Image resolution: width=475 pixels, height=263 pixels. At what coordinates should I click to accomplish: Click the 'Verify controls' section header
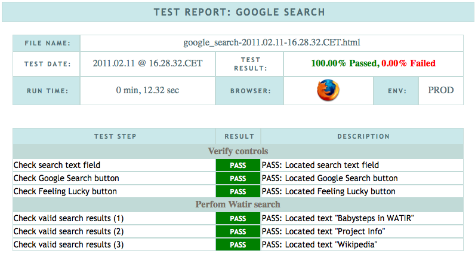pyautogui.click(x=238, y=151)
